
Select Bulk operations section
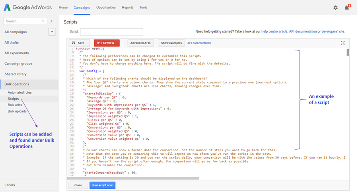coord(29,84)
